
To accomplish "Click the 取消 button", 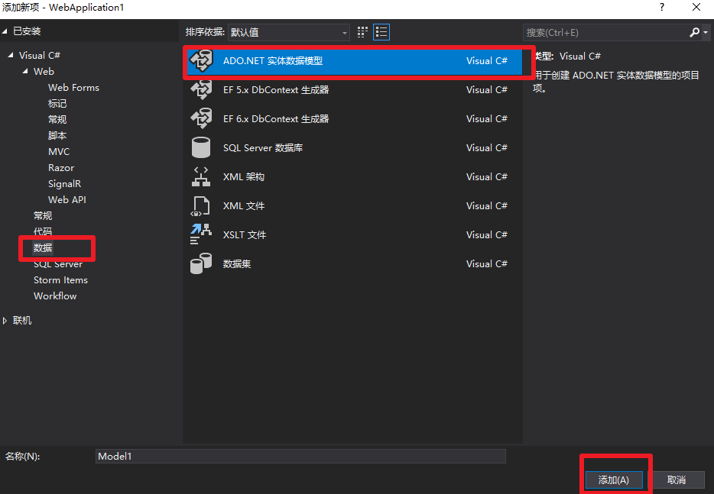I will 677,480.
